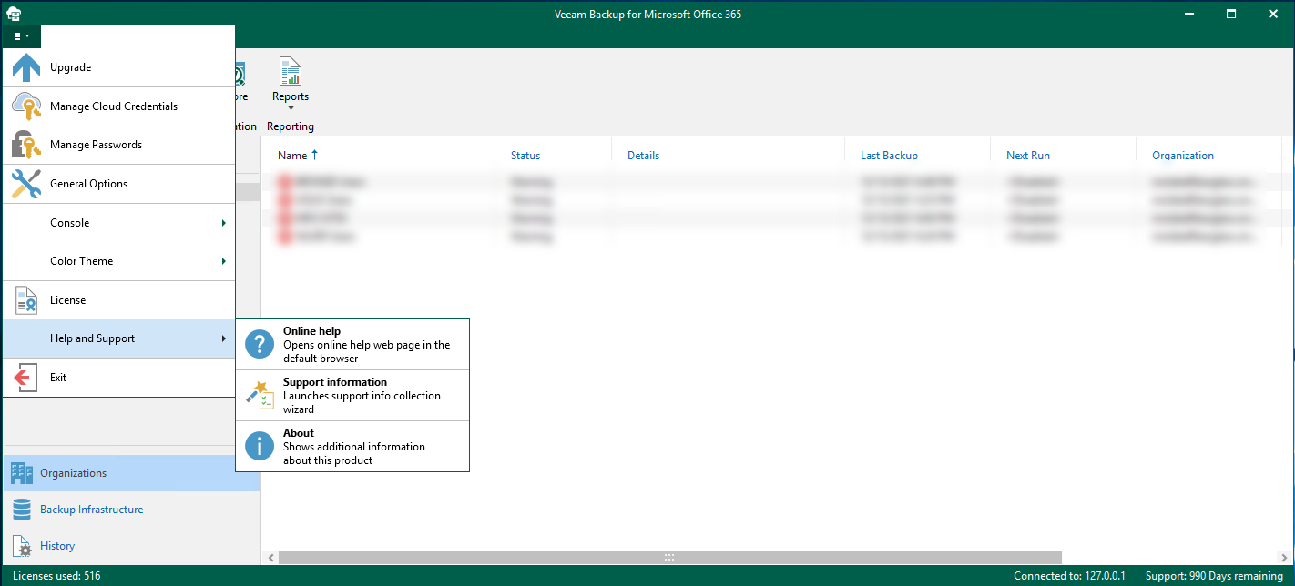1295x586 pixels.
Task: Click the Details column header
Action: tap(643, 156)
